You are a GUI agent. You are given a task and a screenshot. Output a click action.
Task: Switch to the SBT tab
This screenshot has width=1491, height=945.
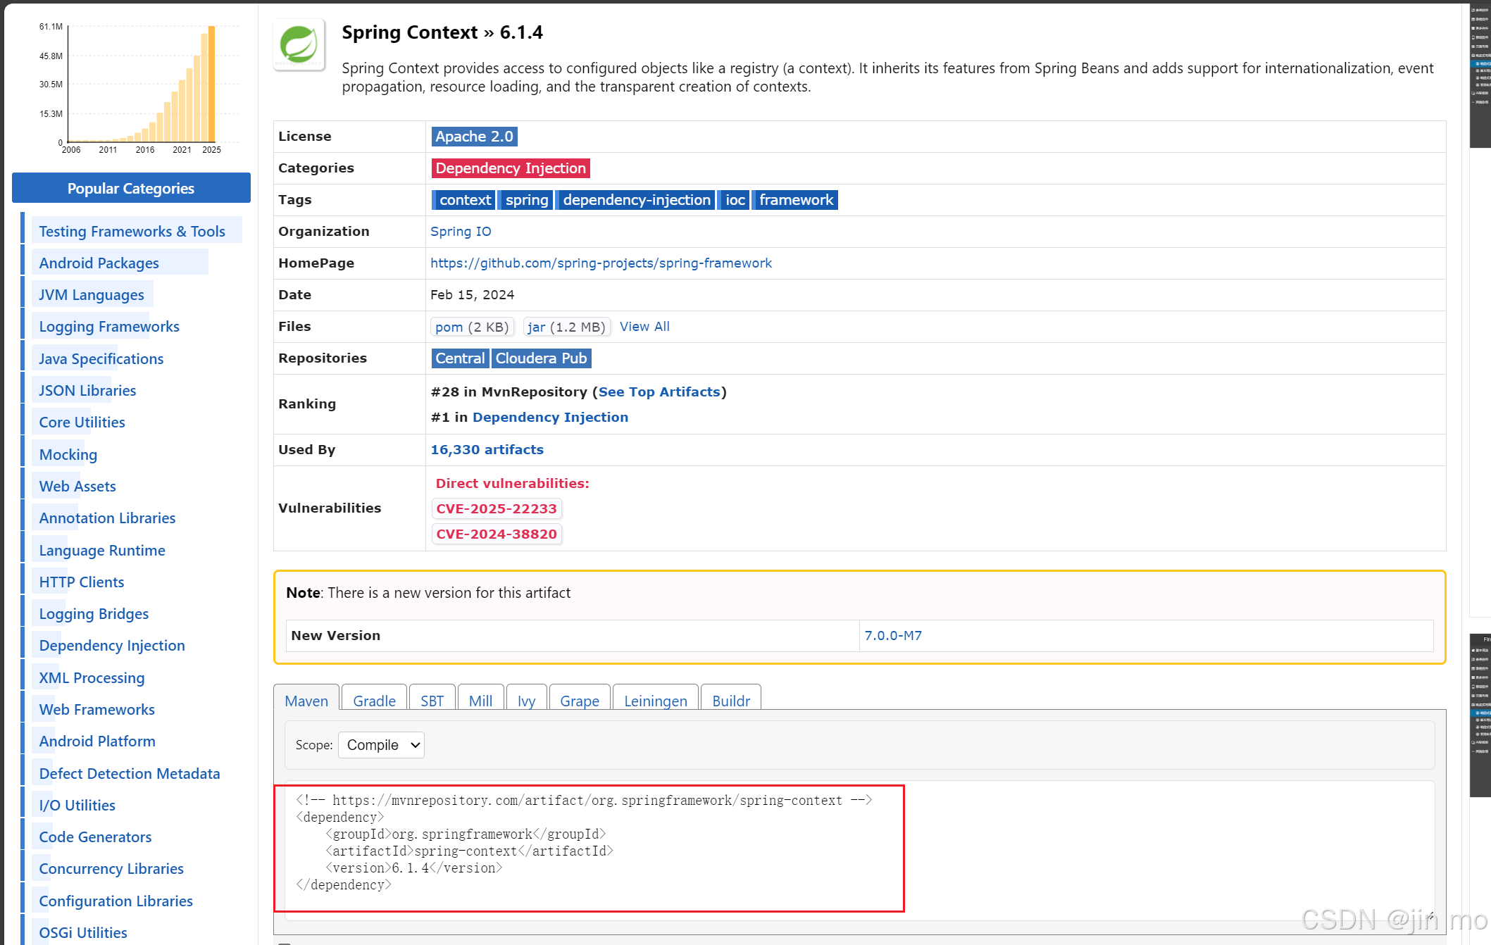click(432, 701)
